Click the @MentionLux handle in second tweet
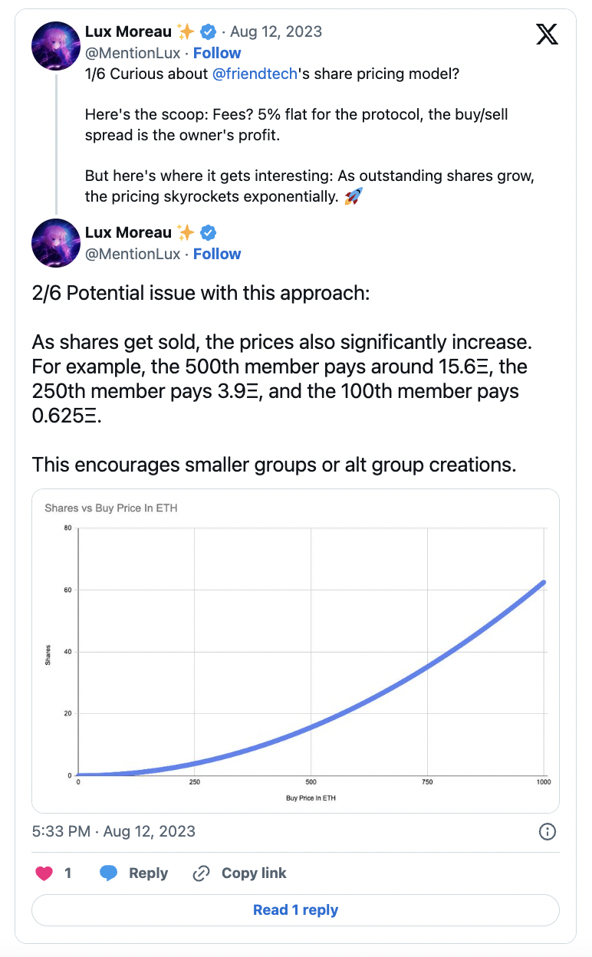 [133, 254]
